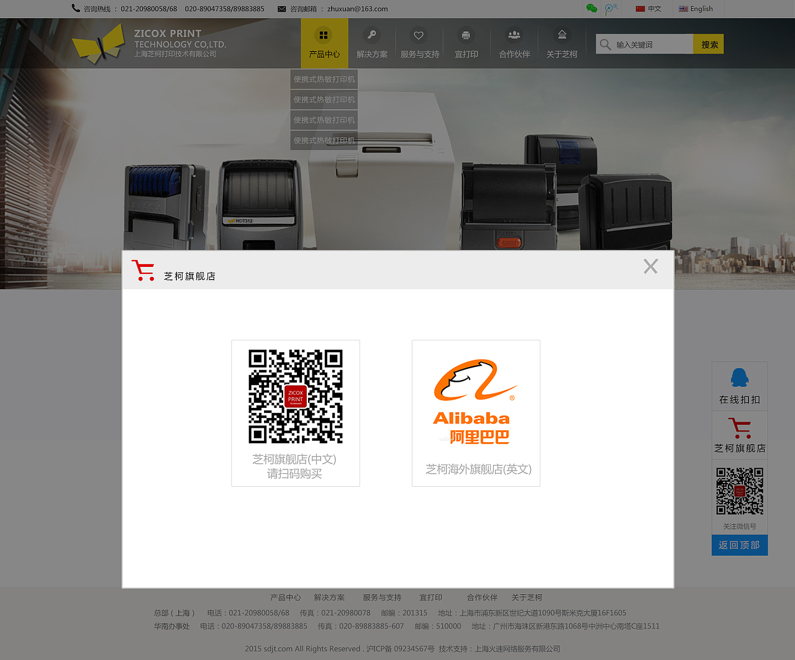Open the 解决方案 menu
The image size is (795, 660).
click(x=371, y=43)
